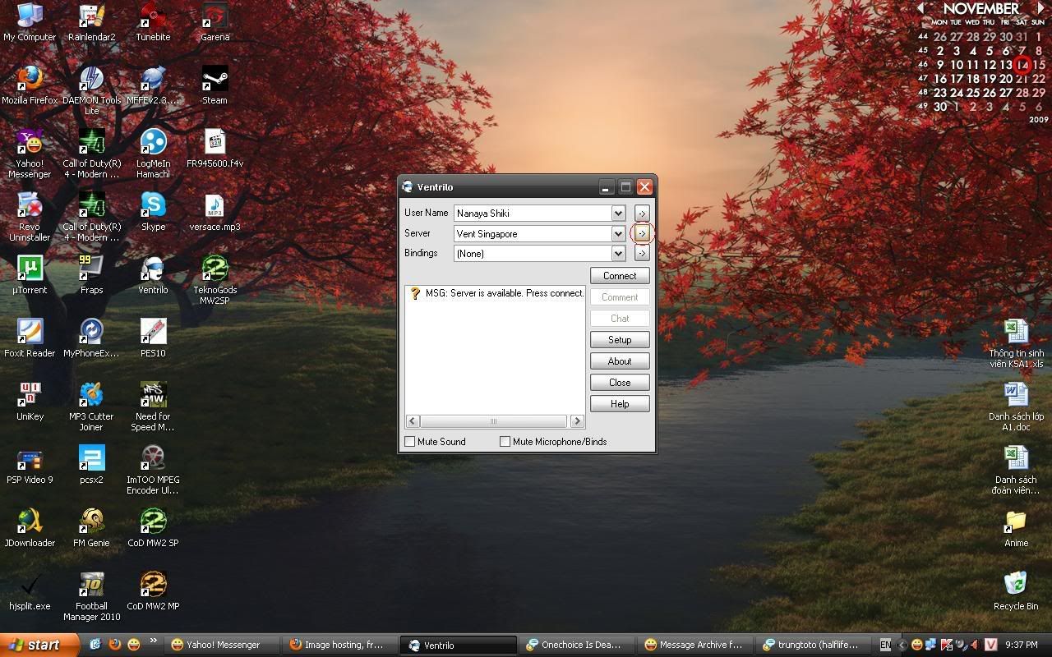Open the UniKey desktop icon
The width and height of the screenshot is (1052, 657).
(x=30, y=402)
